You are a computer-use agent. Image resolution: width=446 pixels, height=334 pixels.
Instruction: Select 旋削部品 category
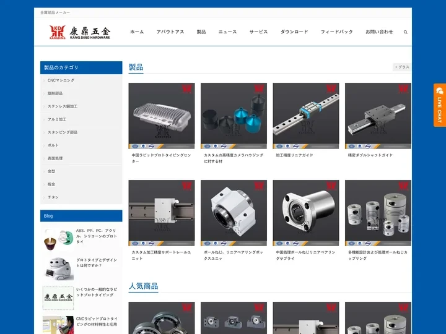tap(55, 93)
